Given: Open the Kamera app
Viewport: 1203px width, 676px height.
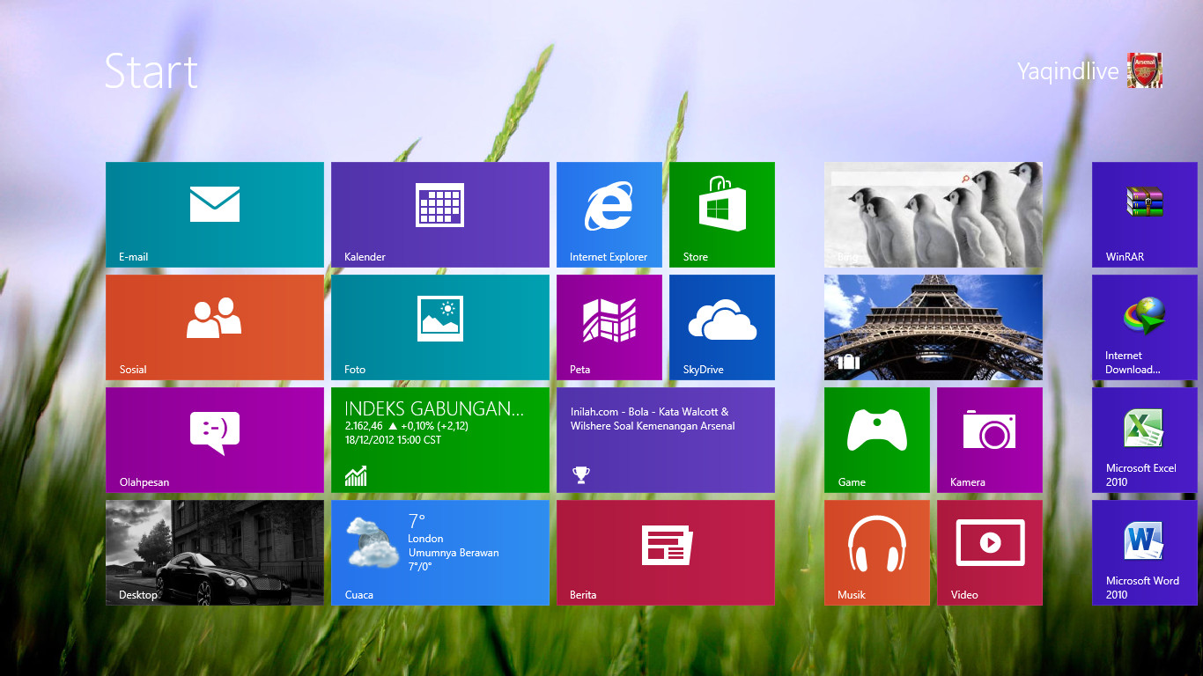Looking at the screenshot, I should [x=989, y=440].
